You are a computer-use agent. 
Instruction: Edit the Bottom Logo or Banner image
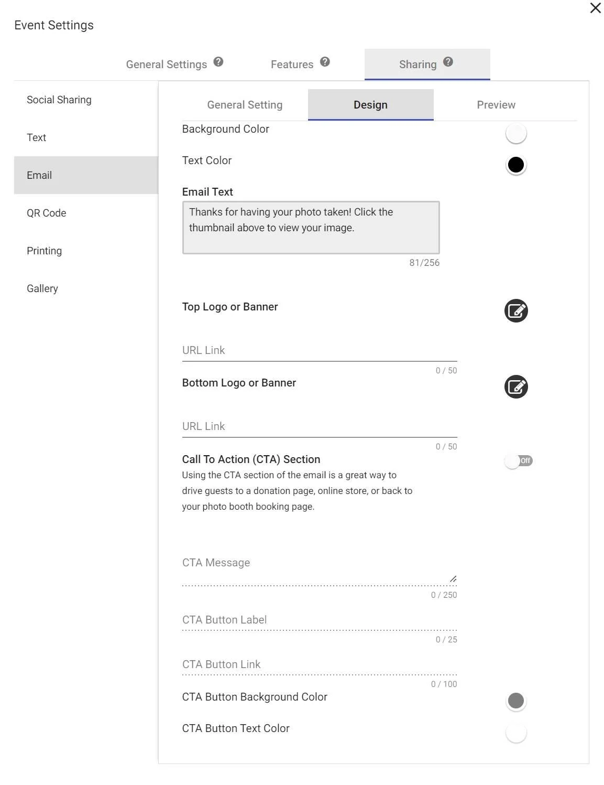click(516, 387)
